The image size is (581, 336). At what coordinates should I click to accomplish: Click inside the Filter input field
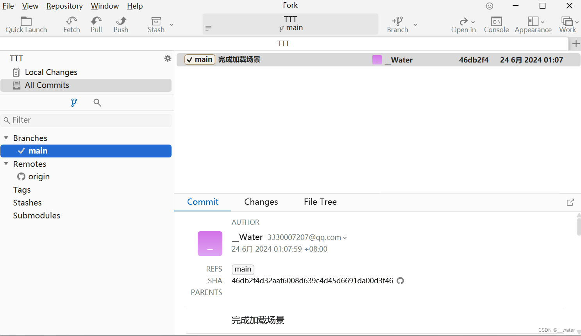pos(86,120)
